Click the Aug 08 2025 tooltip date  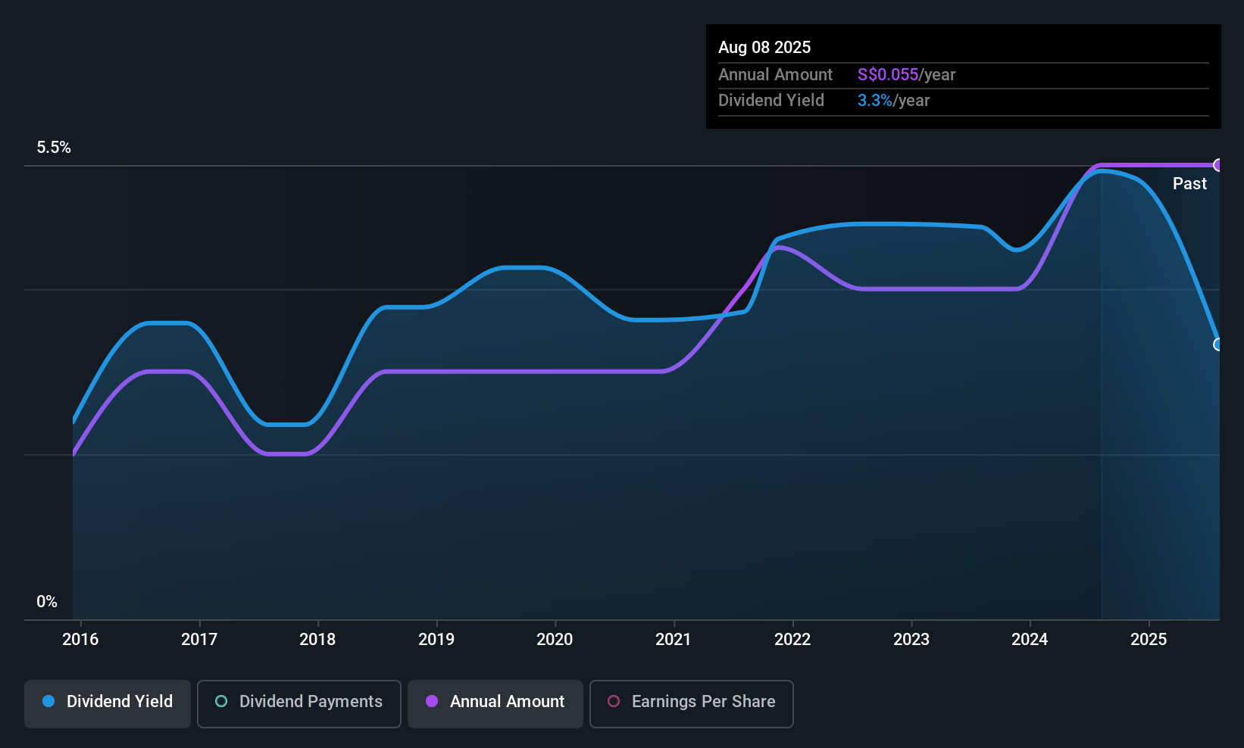pyautogui.click(x=764, y=48)
